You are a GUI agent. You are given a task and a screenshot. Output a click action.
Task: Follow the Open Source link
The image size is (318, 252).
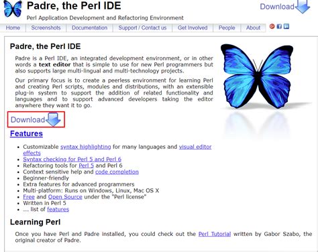(x=65, y=197)
